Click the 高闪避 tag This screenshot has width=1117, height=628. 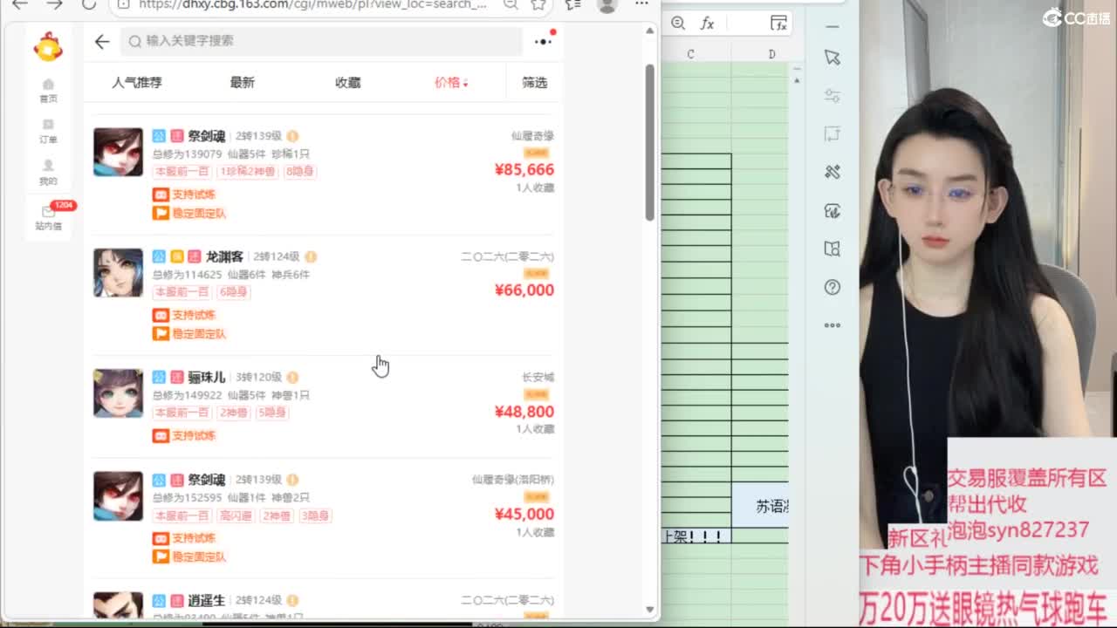coord(236,515)
